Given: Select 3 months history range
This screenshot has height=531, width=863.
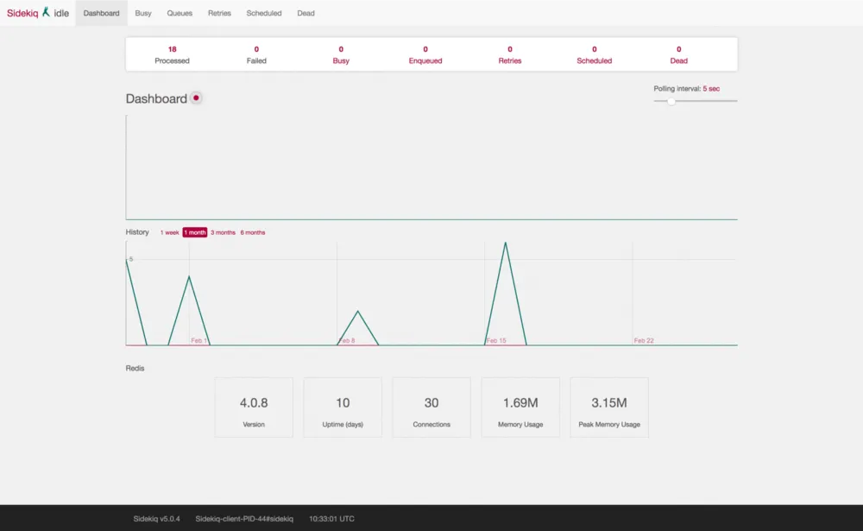Looking at the screenshot, I should tap(223, 232).
